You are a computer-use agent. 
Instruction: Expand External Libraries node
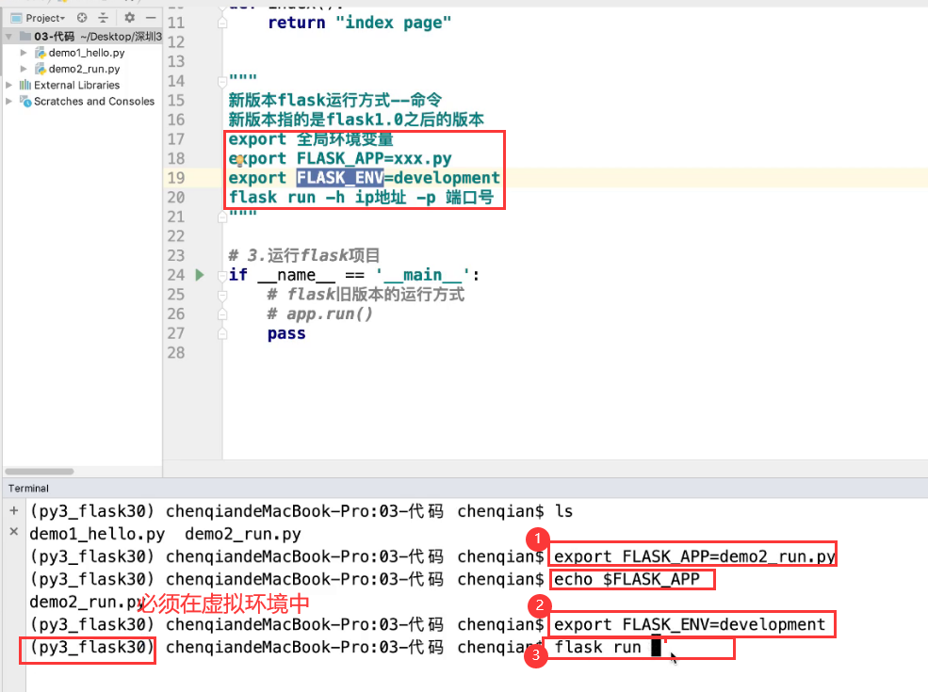(8, 85)
